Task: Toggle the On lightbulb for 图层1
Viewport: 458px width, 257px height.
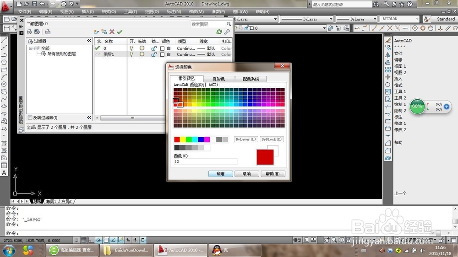Action: pos(131,54)
